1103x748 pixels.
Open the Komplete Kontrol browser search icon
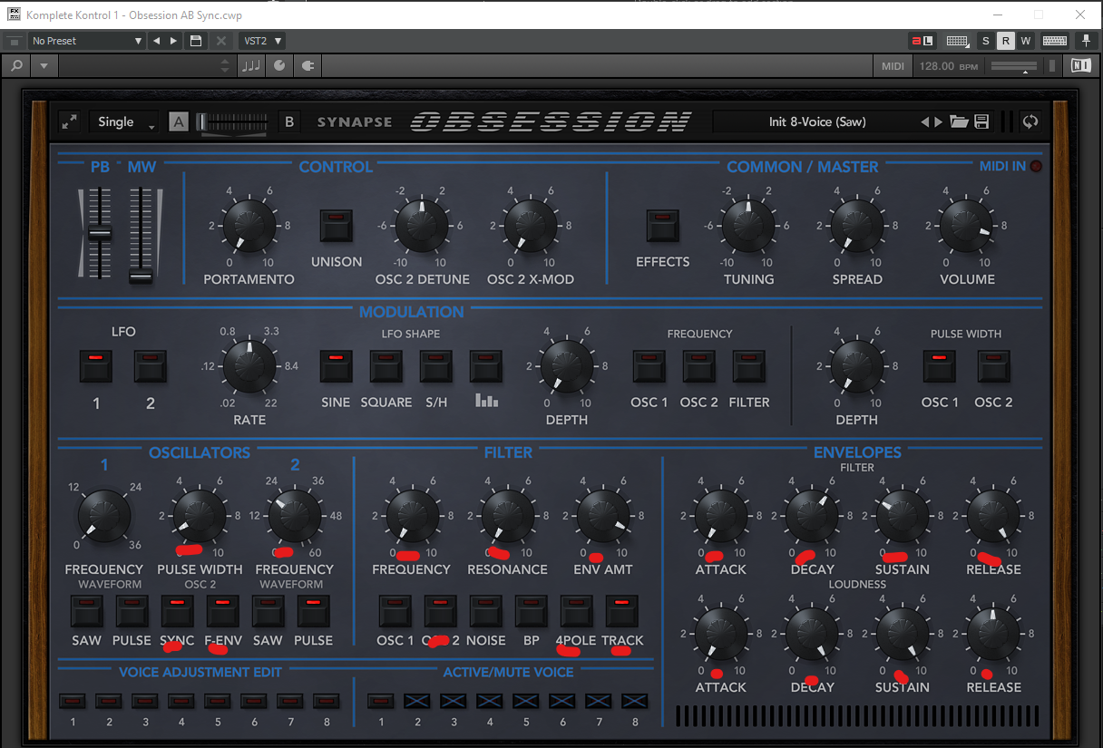click(x=16, y=66)
